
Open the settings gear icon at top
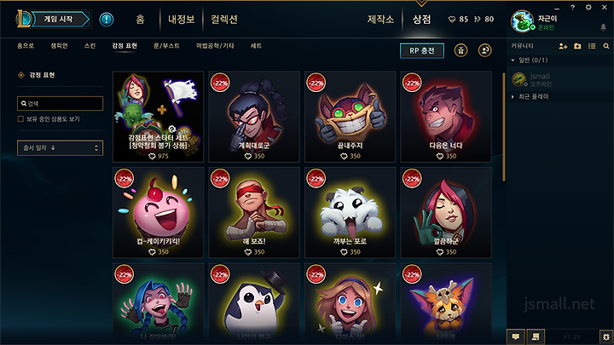[588, 8]
